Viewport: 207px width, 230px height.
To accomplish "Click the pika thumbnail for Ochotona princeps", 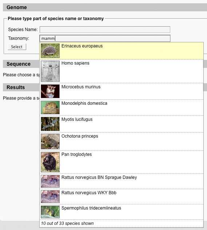I will click(x=50, y=141).
